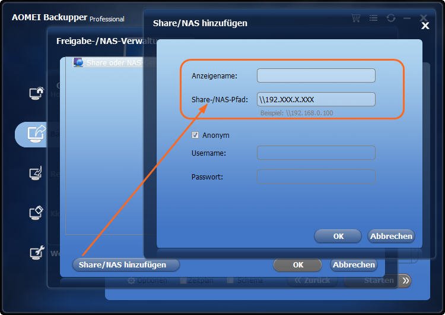Toggle the Schema checkbox in background window
Viewport: 445px width, 315px height.
coord(230,281)
